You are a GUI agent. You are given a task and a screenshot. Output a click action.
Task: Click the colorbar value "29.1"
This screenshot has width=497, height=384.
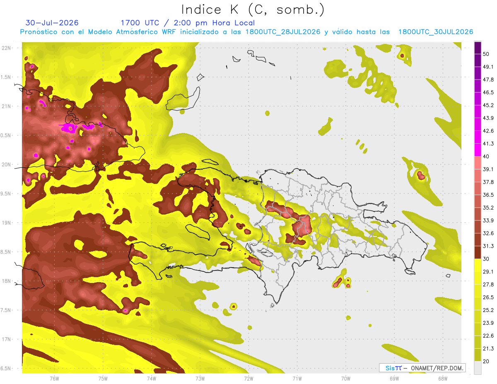pos(488,271)
